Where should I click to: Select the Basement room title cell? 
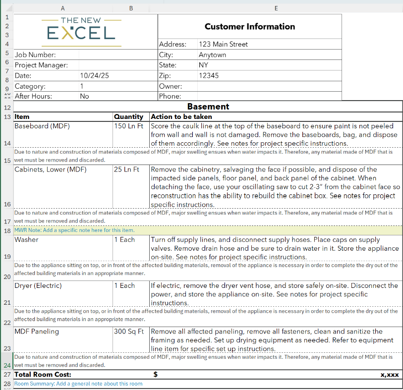pyautogui.click(x=208, y=107)
